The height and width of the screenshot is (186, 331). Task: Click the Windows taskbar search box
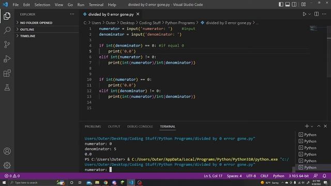click(x=33, y=182)
